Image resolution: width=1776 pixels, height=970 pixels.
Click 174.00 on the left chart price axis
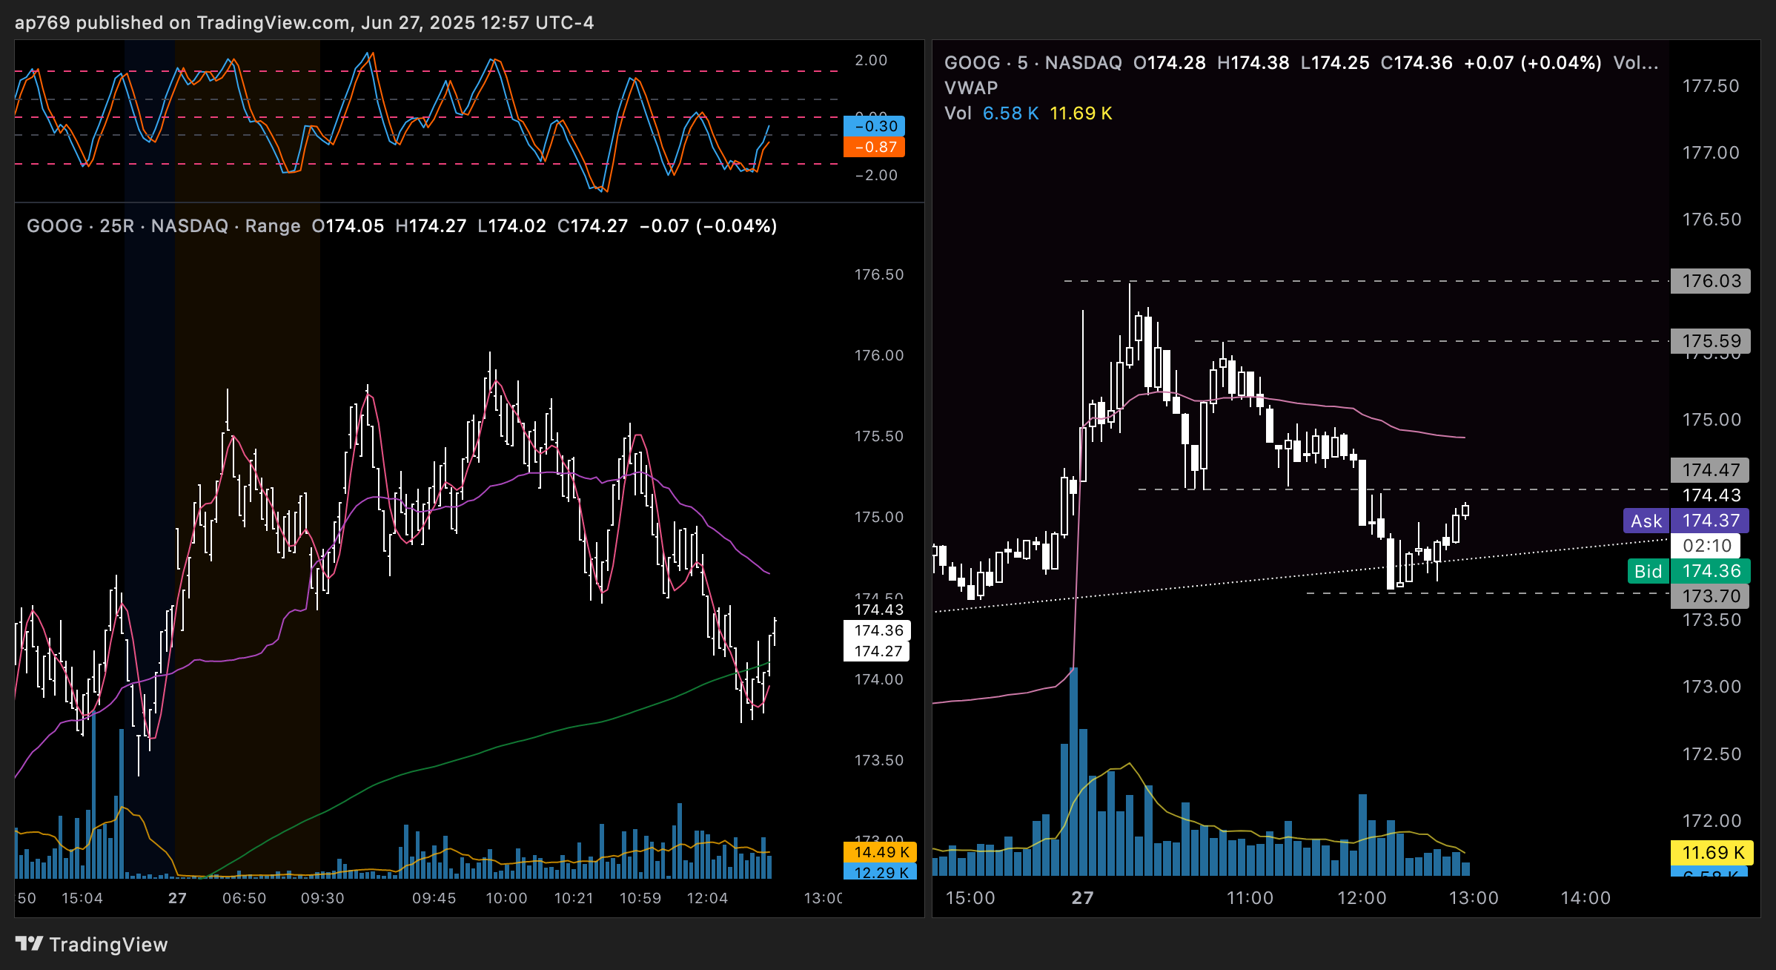click(879, 679)
